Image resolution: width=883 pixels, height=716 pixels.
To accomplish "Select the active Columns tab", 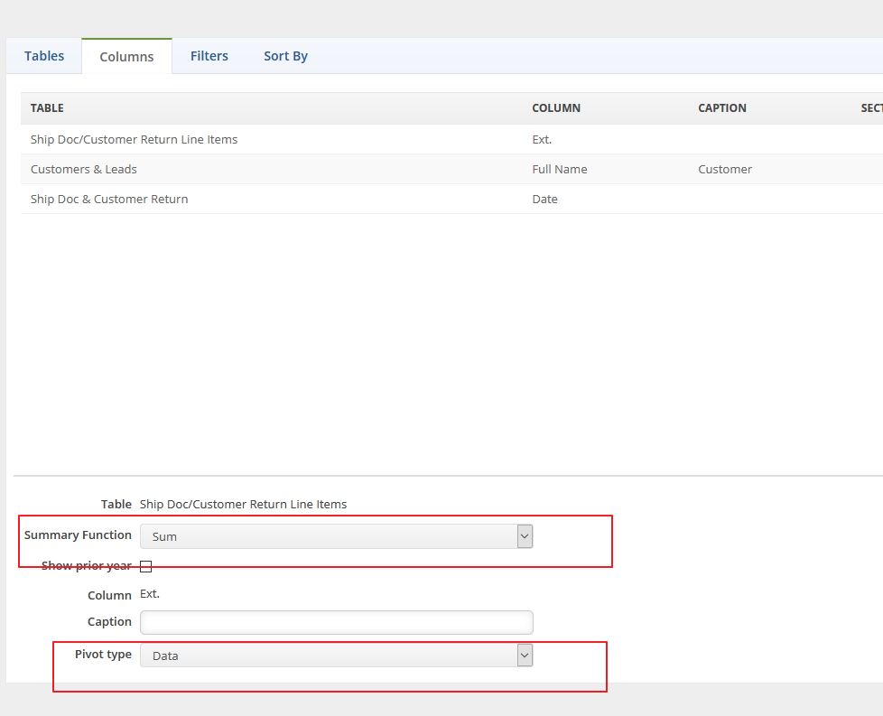I will coord(126,57).
